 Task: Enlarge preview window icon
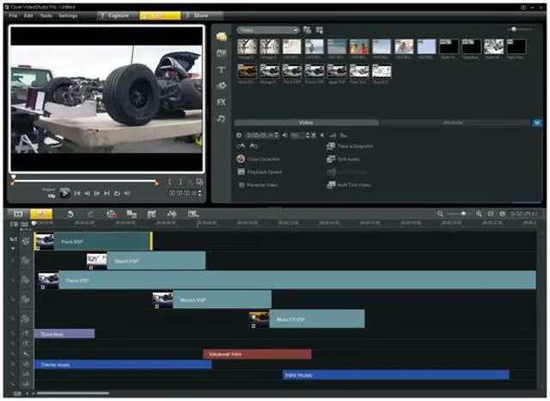tap(199, 182)
